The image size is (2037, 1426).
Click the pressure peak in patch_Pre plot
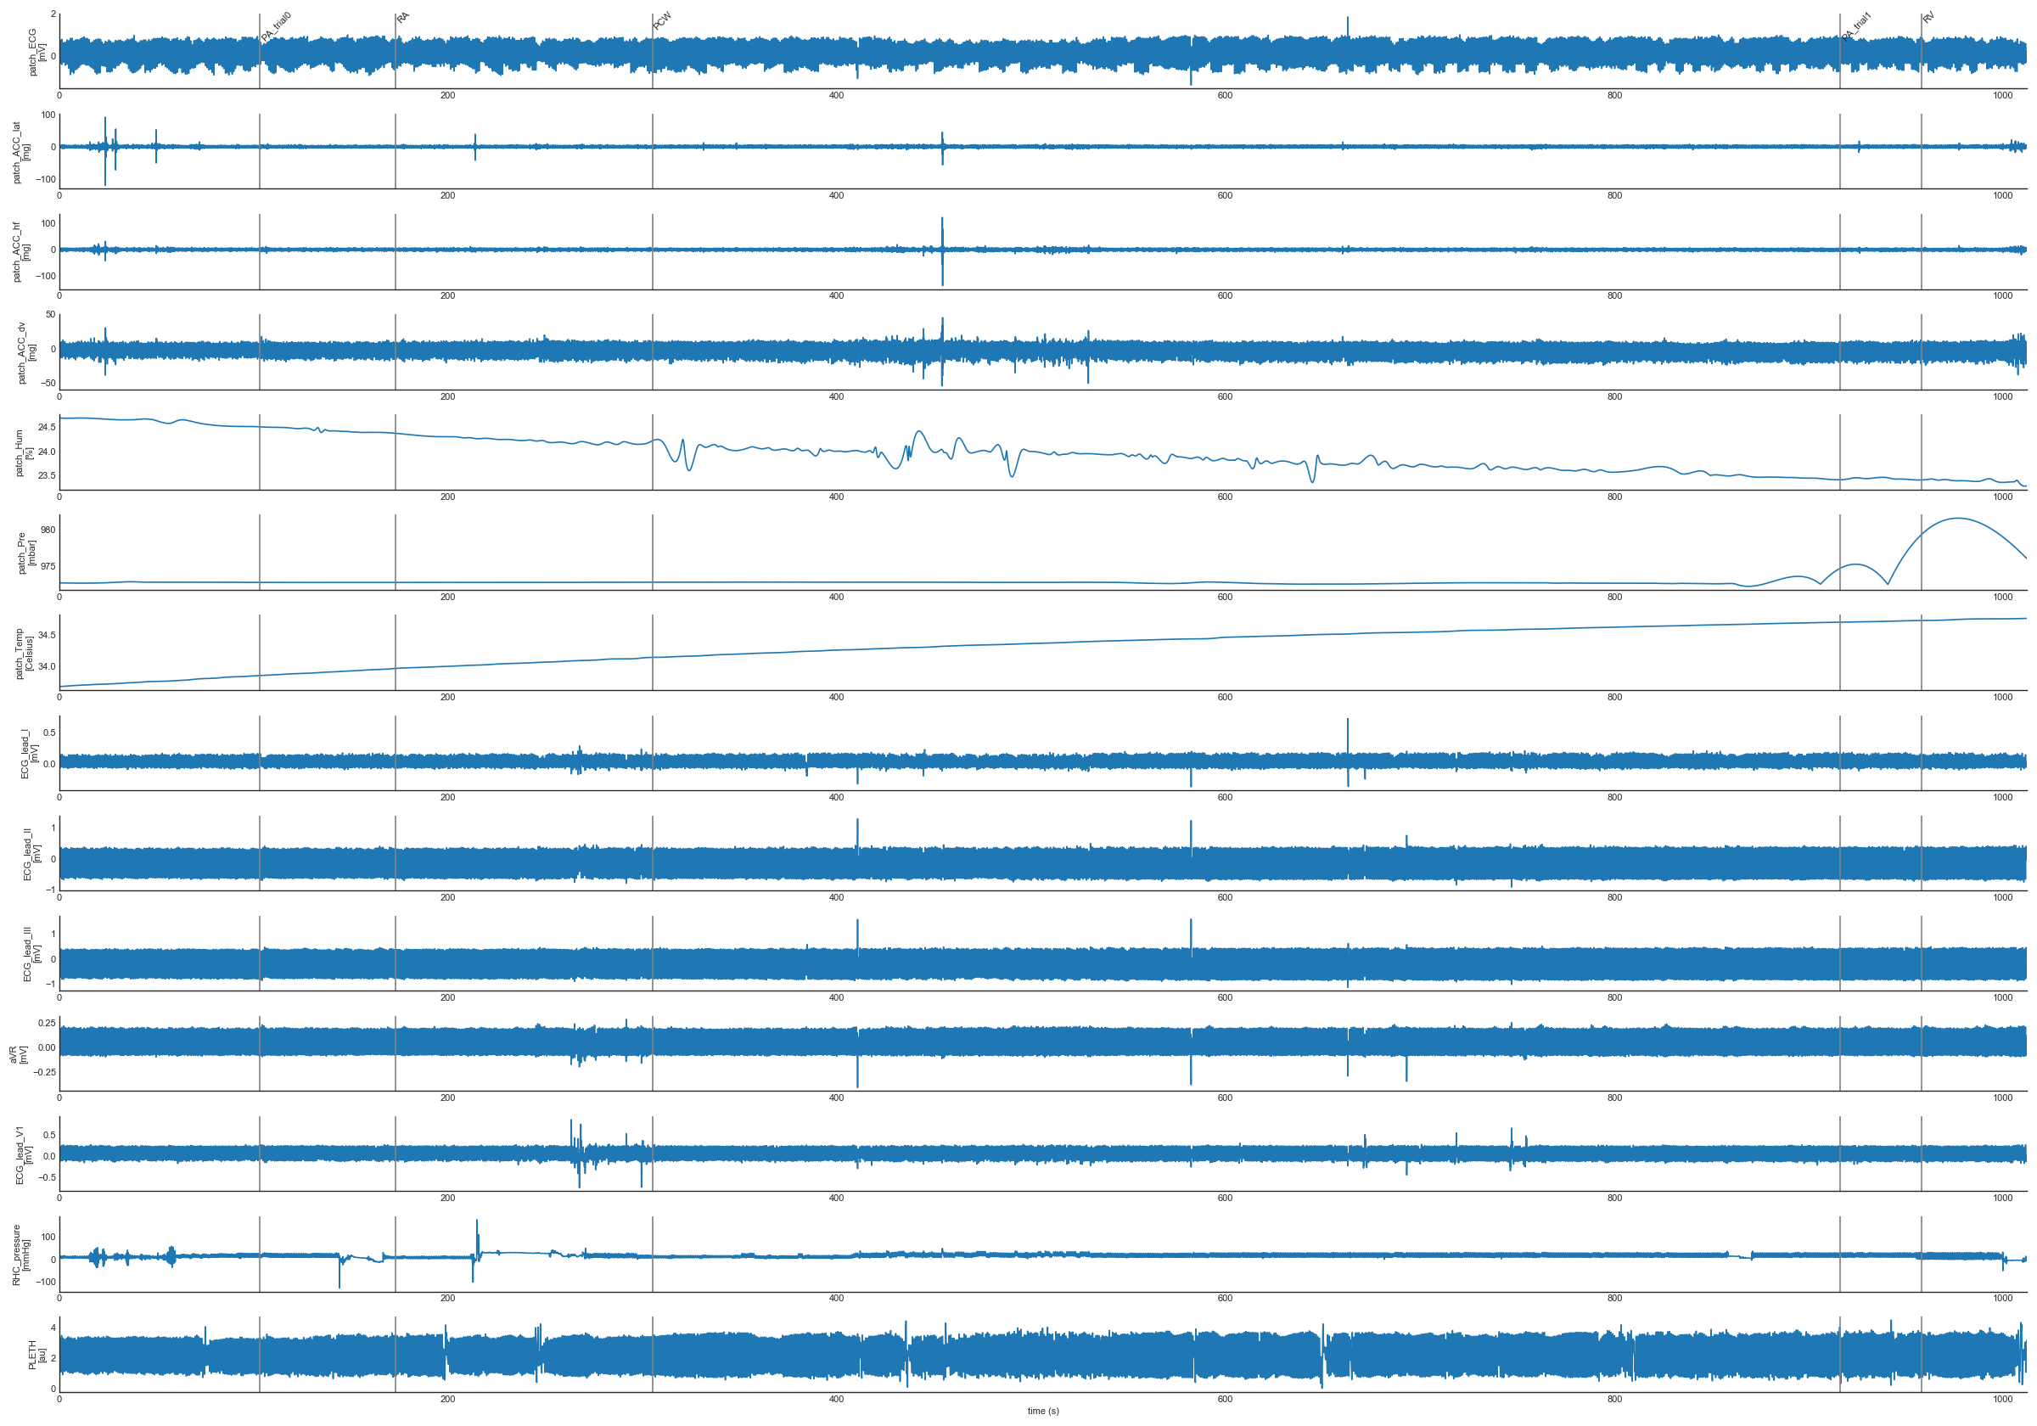(1958, 519)
